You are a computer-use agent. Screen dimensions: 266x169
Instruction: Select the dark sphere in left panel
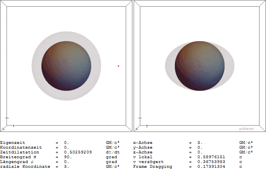(x=66, y=66)
